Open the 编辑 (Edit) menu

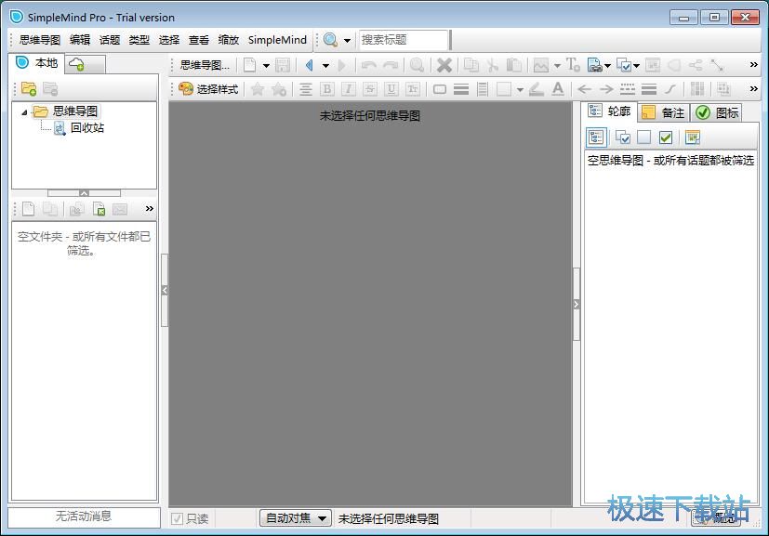click(80, 40)
